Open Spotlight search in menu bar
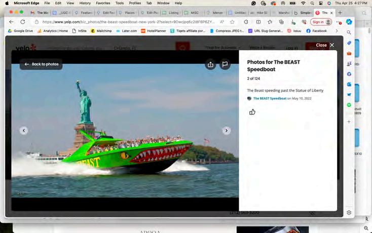This screenshot has width=372, height=233. 312,3
